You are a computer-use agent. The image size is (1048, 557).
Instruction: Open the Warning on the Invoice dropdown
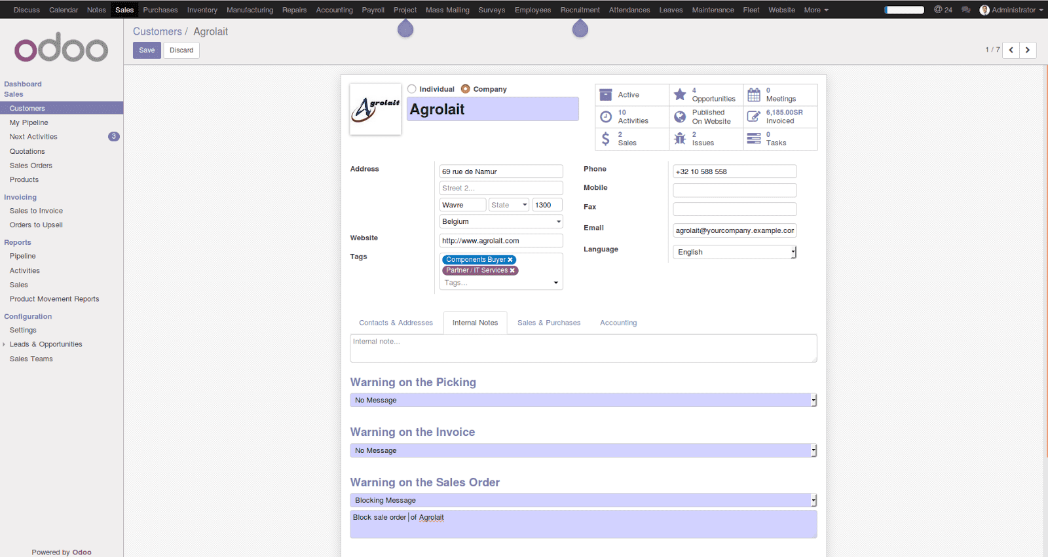pos(584,450)
